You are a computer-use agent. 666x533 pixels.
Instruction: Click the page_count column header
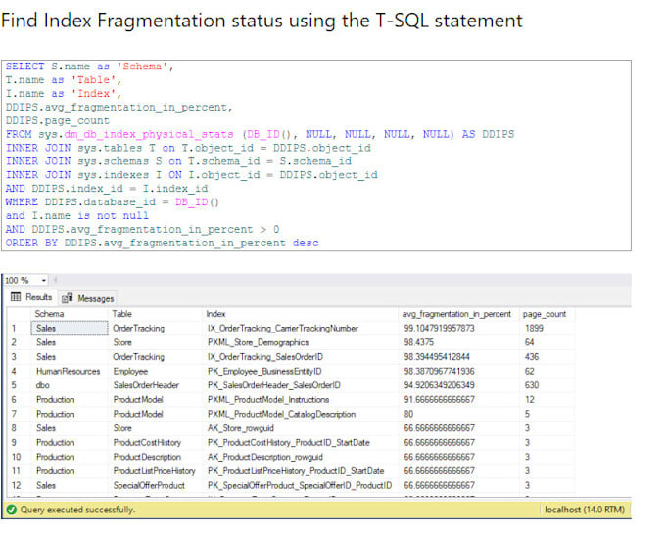[545, 314]
